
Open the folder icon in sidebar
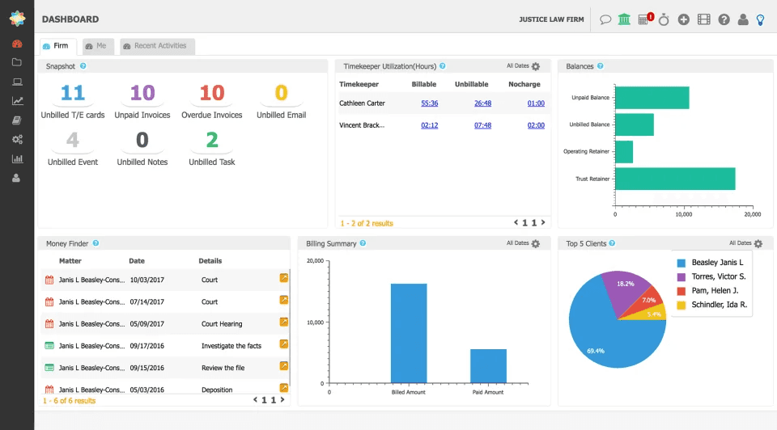pos(17,62)
